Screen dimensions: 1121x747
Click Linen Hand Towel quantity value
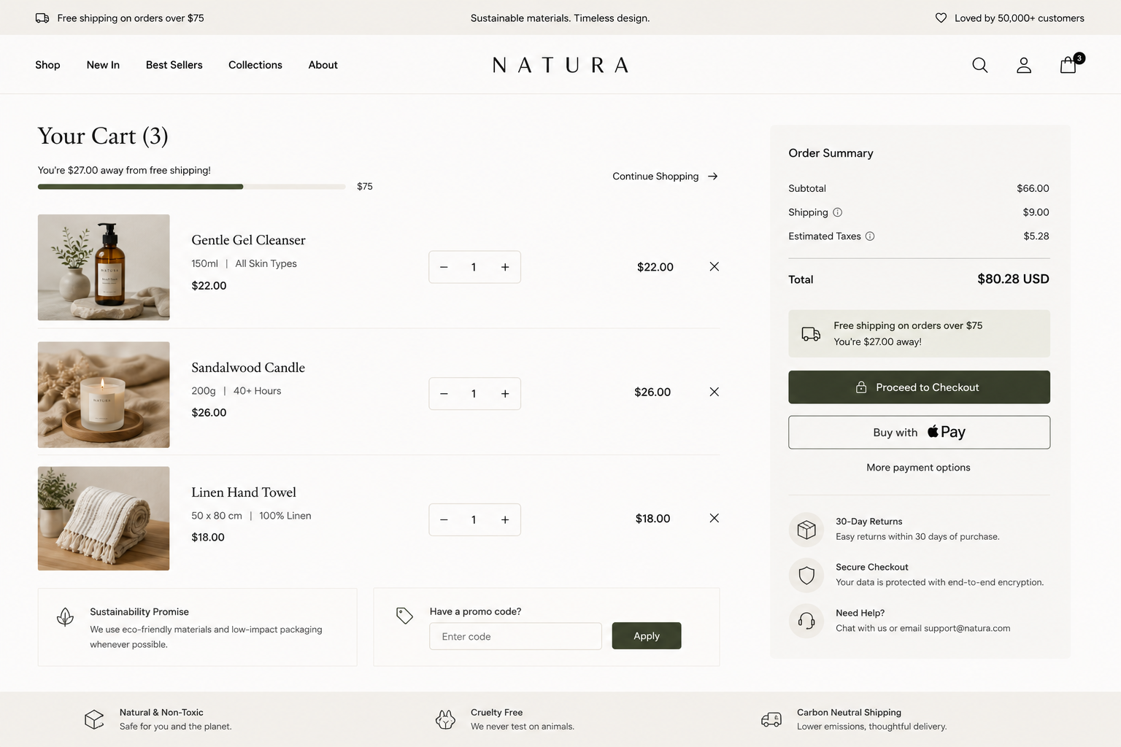pos(474,519)
